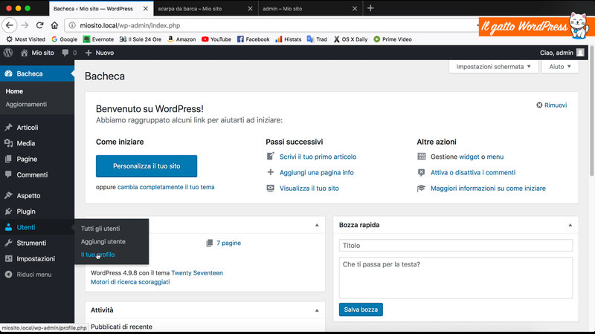Click the Che ti passa per la testa textarea
This screenshot has height=334, width=595.
(x=456, y=278)
